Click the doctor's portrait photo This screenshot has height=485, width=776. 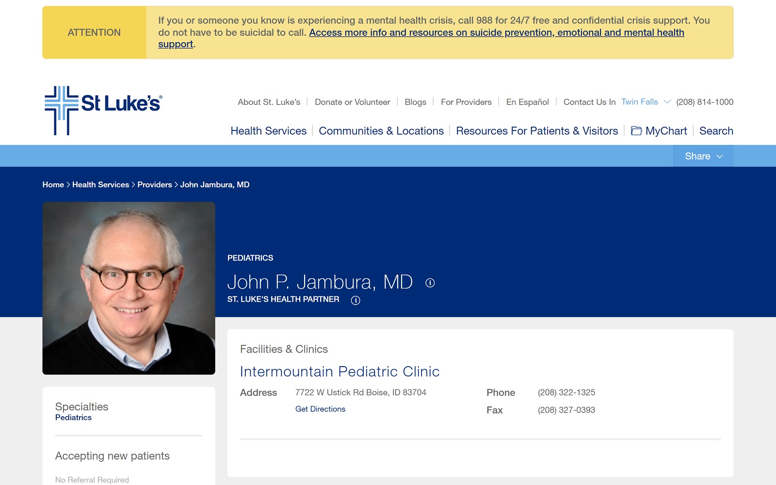(x=129, y=288)
